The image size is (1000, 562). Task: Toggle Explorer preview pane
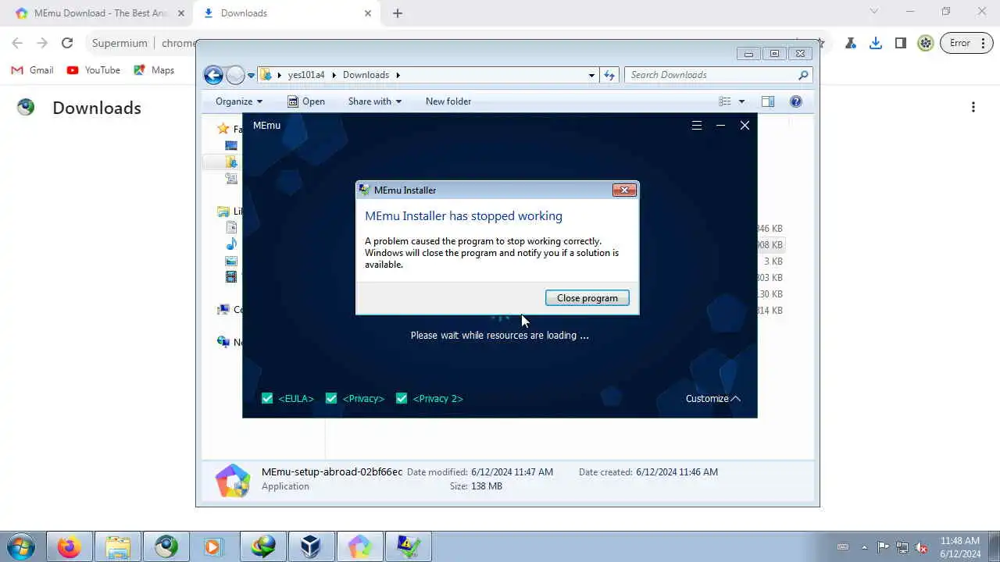(768, 101)
